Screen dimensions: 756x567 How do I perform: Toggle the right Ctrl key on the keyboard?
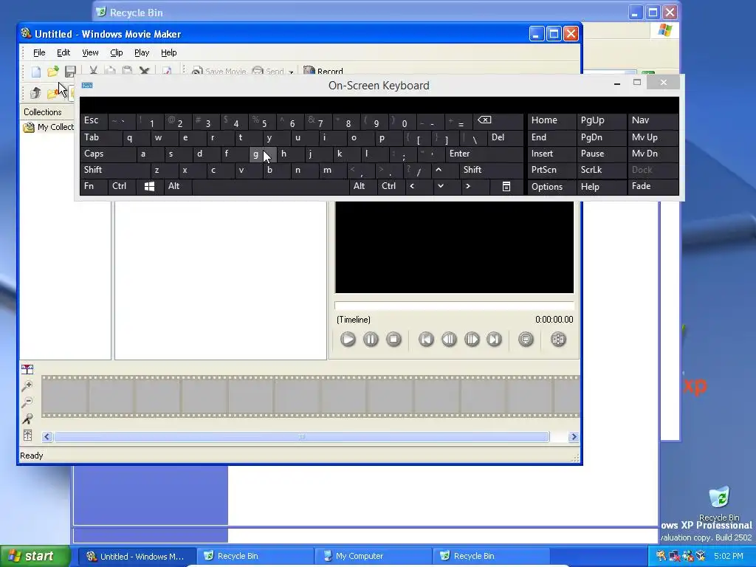pos(391,186)
